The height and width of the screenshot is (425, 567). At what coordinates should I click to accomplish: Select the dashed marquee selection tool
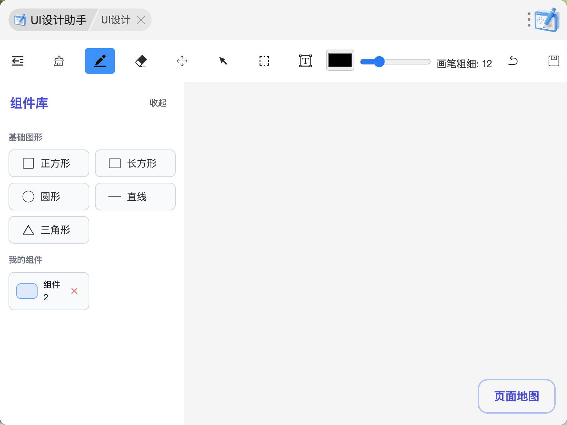click(264, 61)
